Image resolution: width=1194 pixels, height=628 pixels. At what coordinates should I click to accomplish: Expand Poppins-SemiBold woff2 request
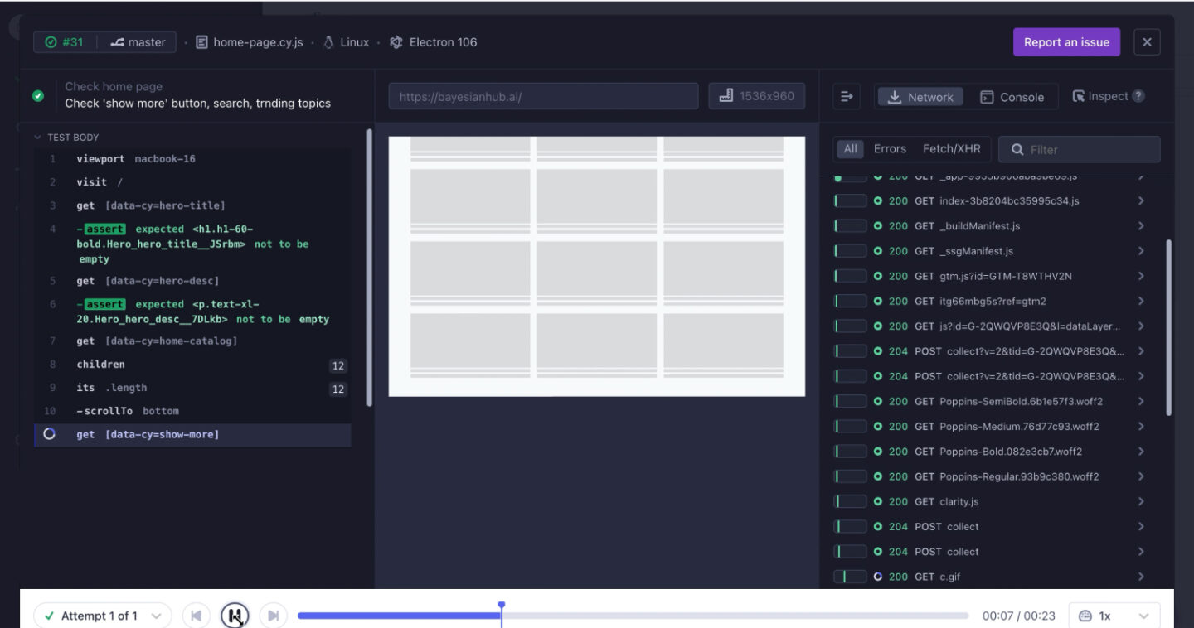pyautogui.click(x=1141, y=401)
